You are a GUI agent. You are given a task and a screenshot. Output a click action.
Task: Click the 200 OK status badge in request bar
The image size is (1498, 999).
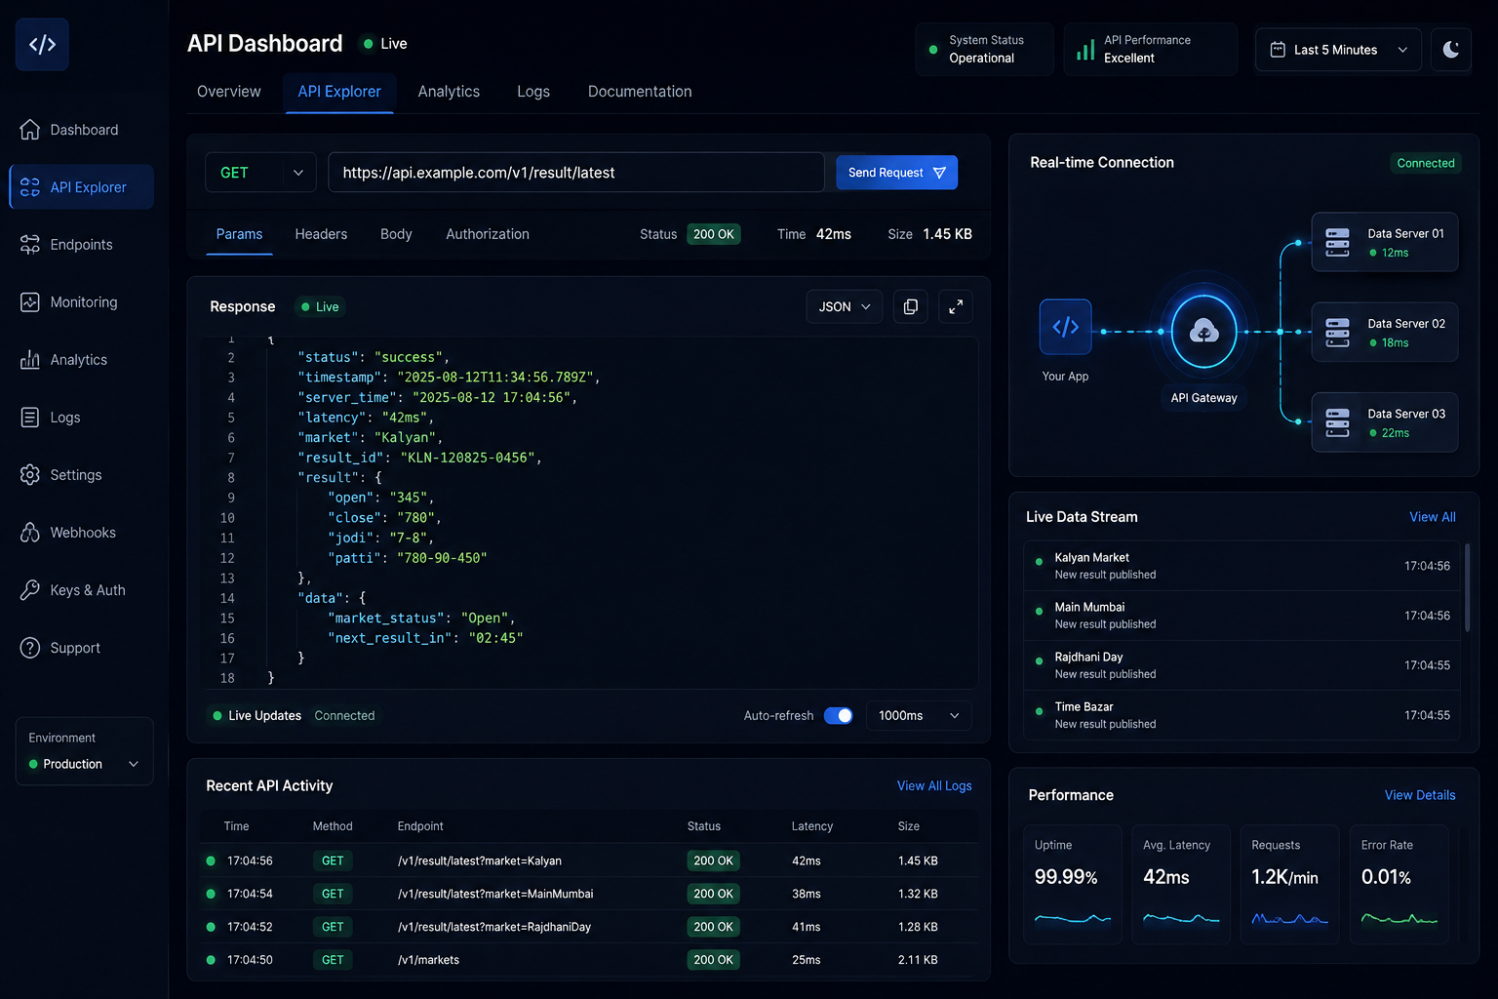[714, 234]
